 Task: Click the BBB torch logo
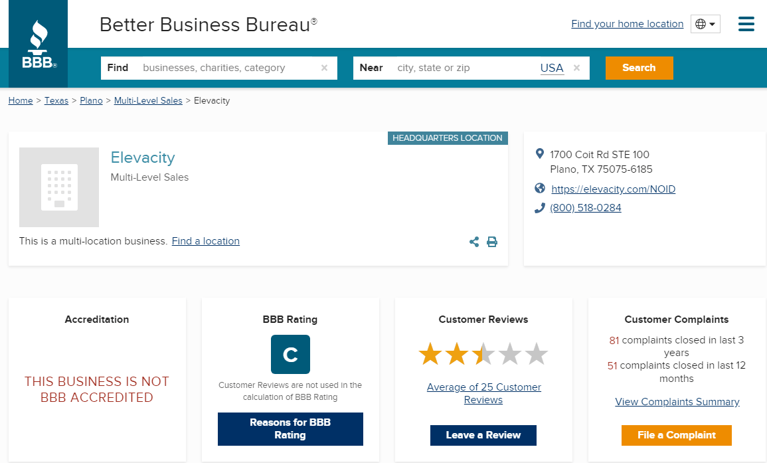[x=38, y=44]
